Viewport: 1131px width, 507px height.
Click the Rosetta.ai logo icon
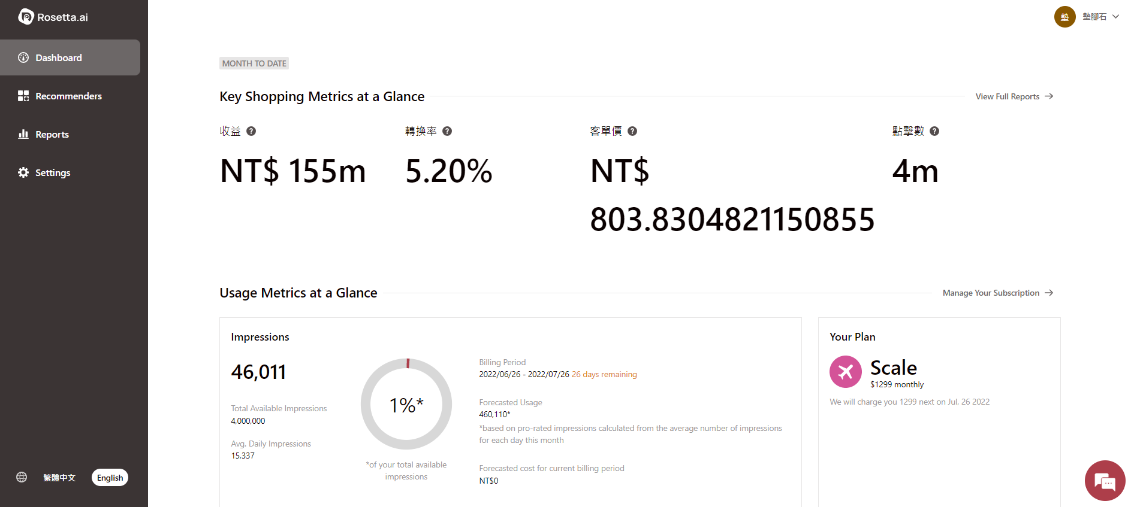click(x=26, y=17)
